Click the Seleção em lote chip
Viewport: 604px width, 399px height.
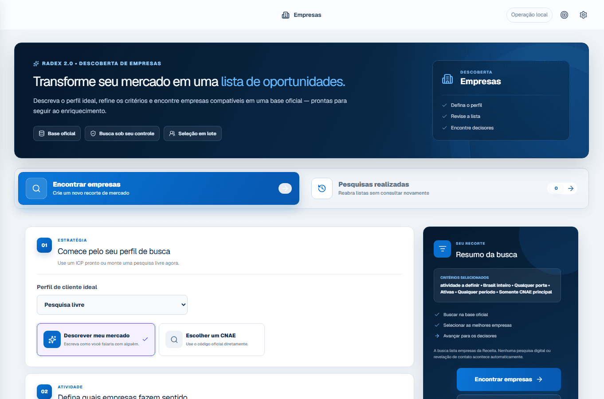[x=192, y=133]
